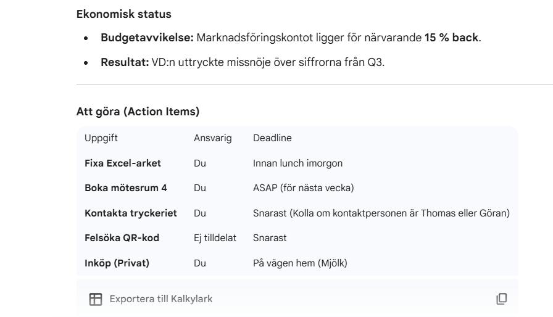Click the "Boka mötesrum 4" task cell
The width and height of the screenshot is (553, 317).
[125, 188]
